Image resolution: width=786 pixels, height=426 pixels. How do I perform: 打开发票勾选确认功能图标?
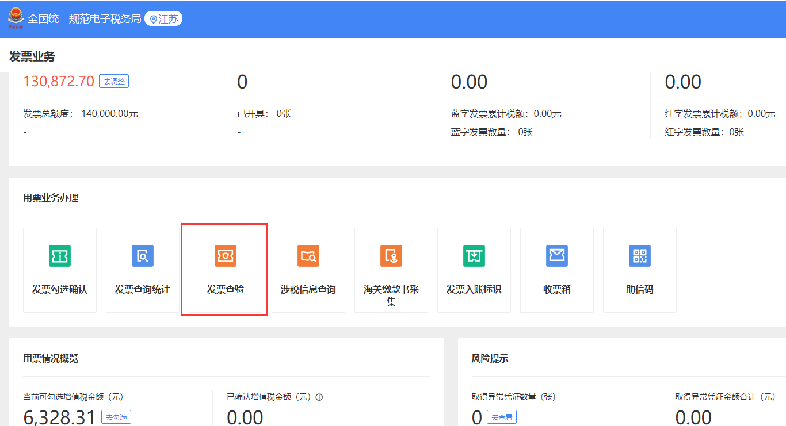pyautogui.click(x=59, y=255)
